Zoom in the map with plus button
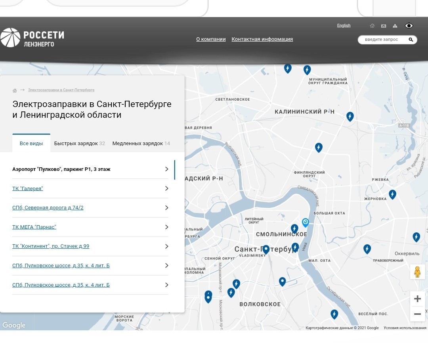This screenshot has height=343, width=428. pos(417,299)
